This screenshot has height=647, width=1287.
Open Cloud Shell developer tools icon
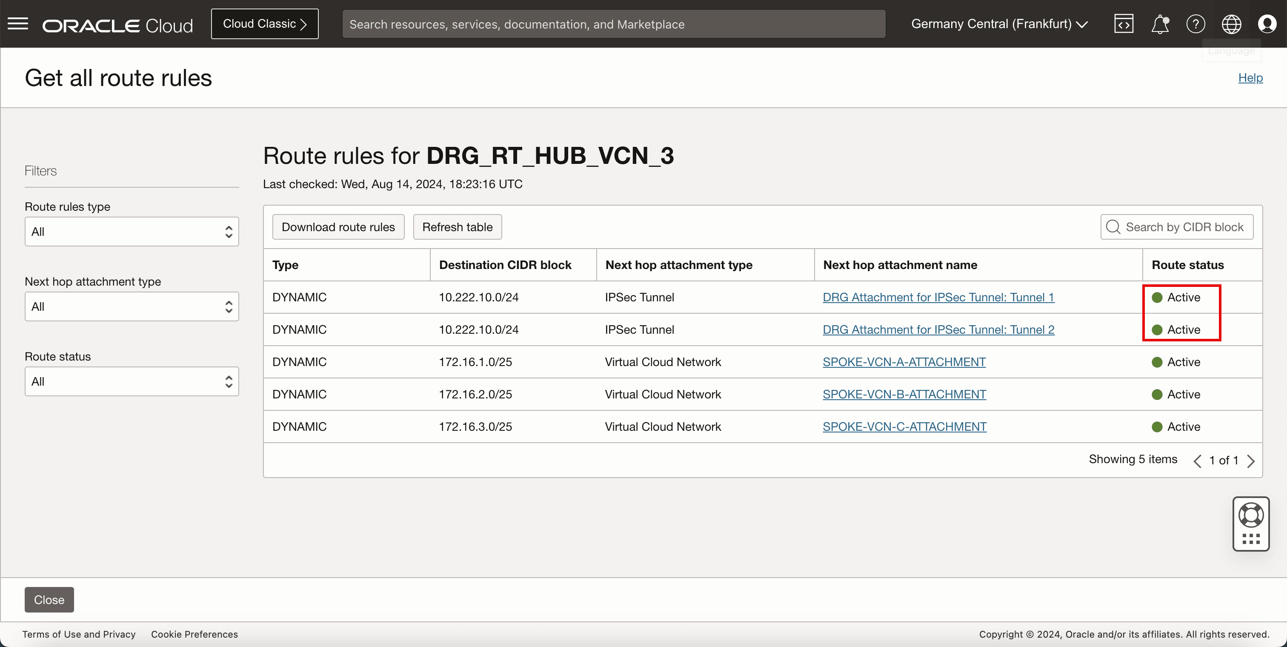[1123, 24]
